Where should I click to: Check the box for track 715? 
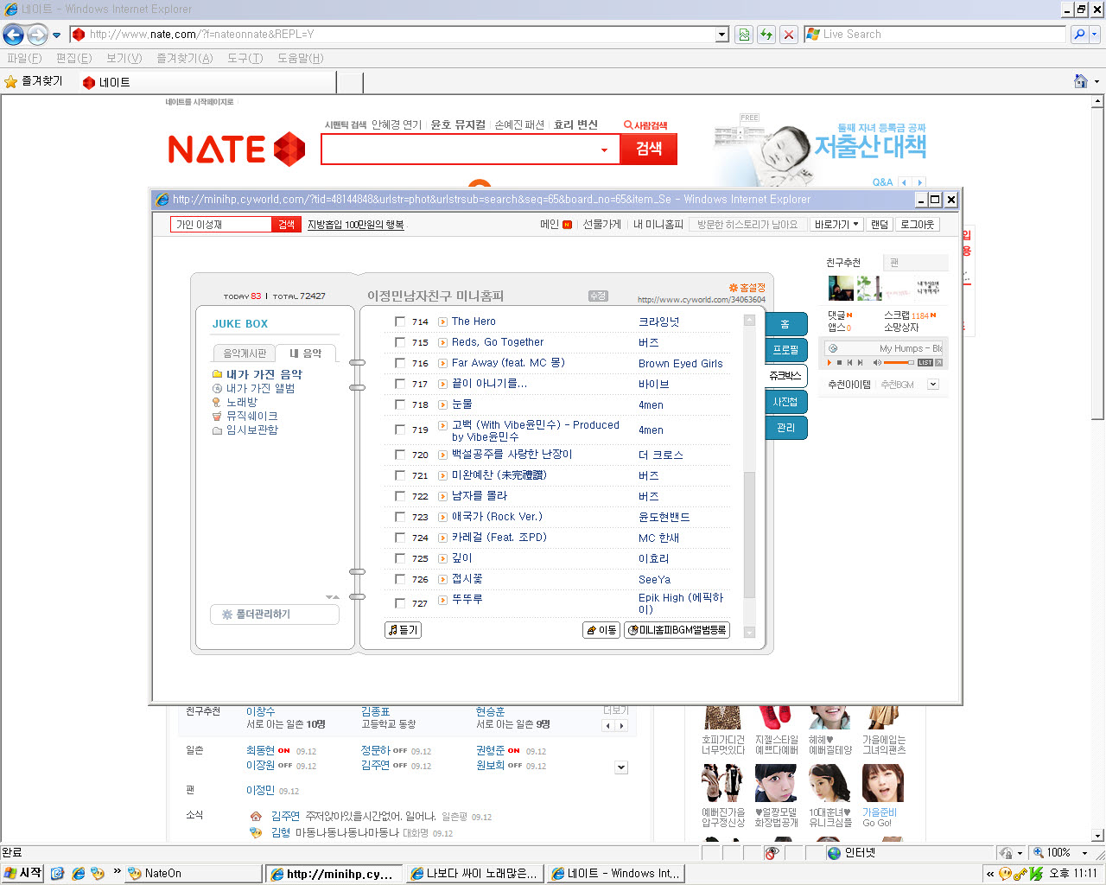[400, 342]
